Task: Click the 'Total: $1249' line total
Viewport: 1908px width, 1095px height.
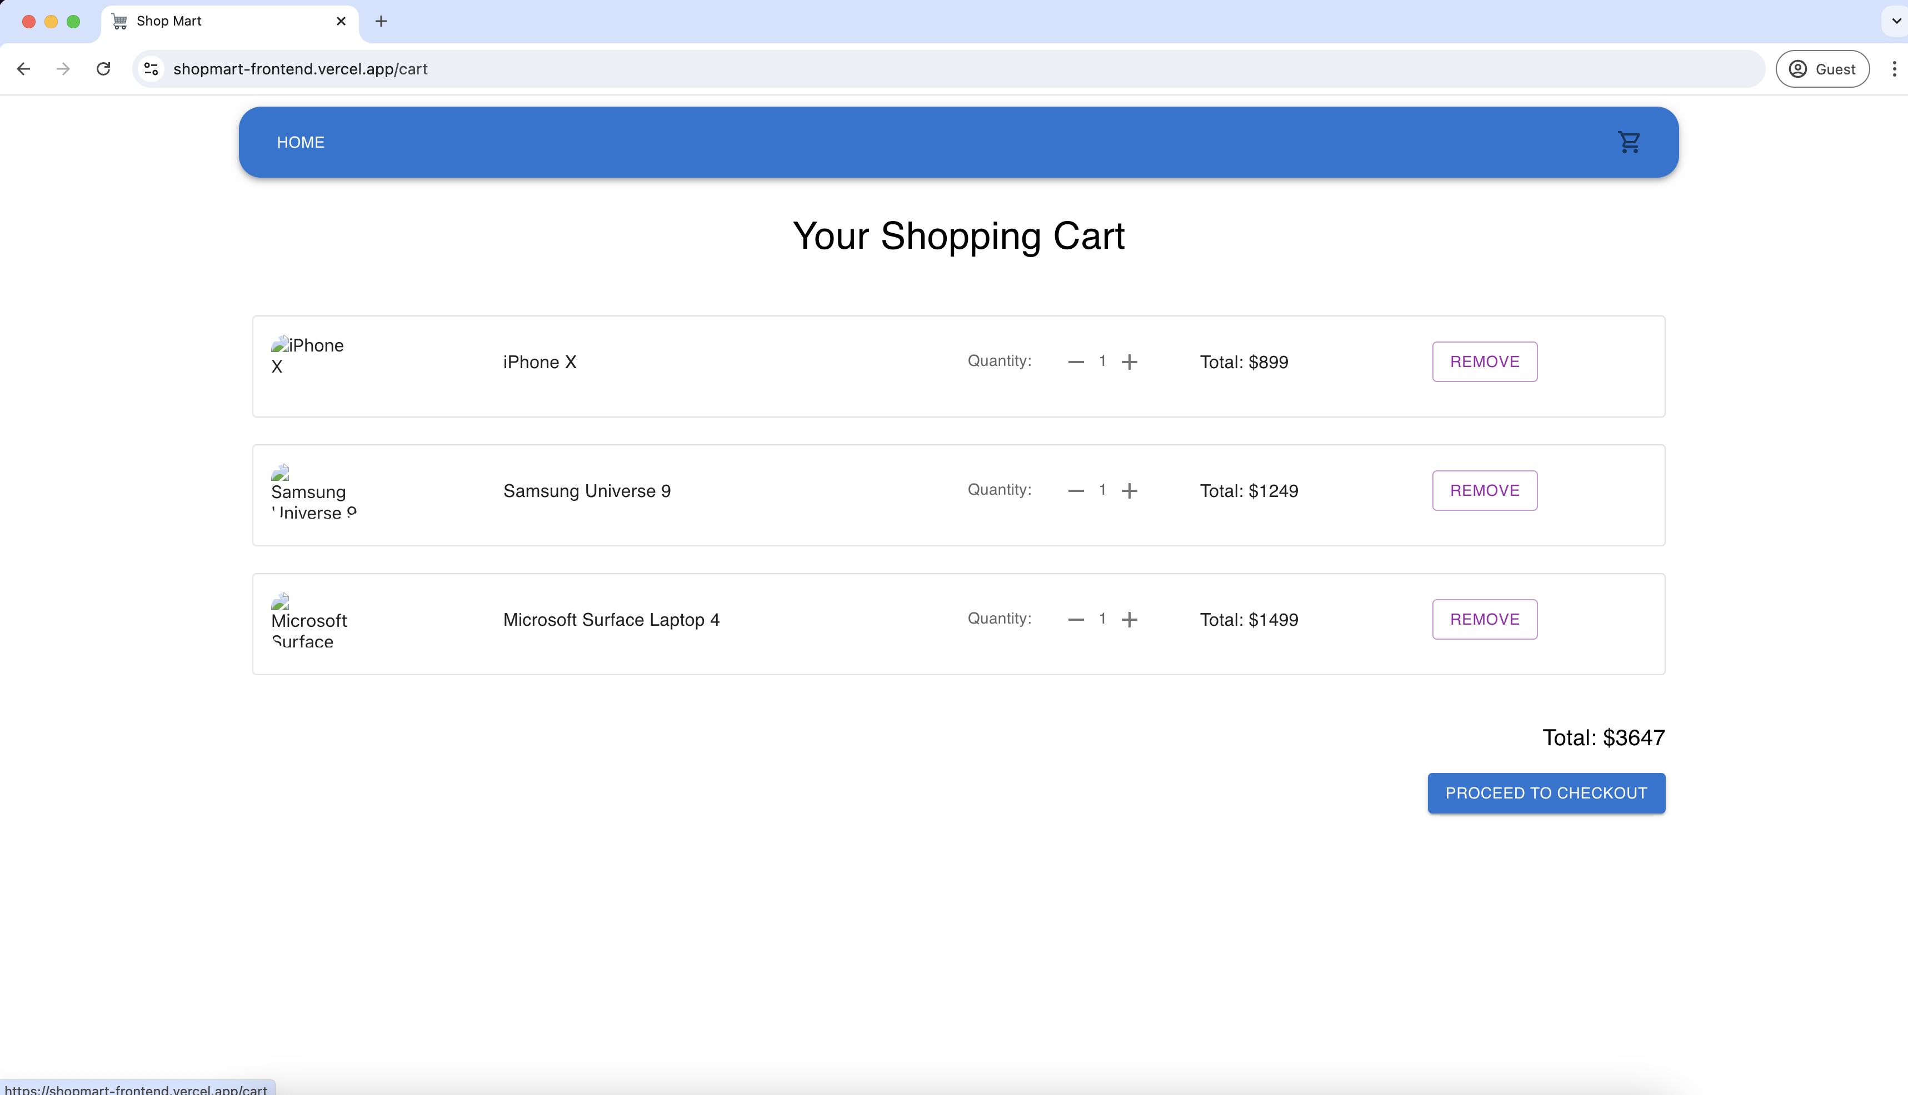Action: click(x=1249, y=491)
